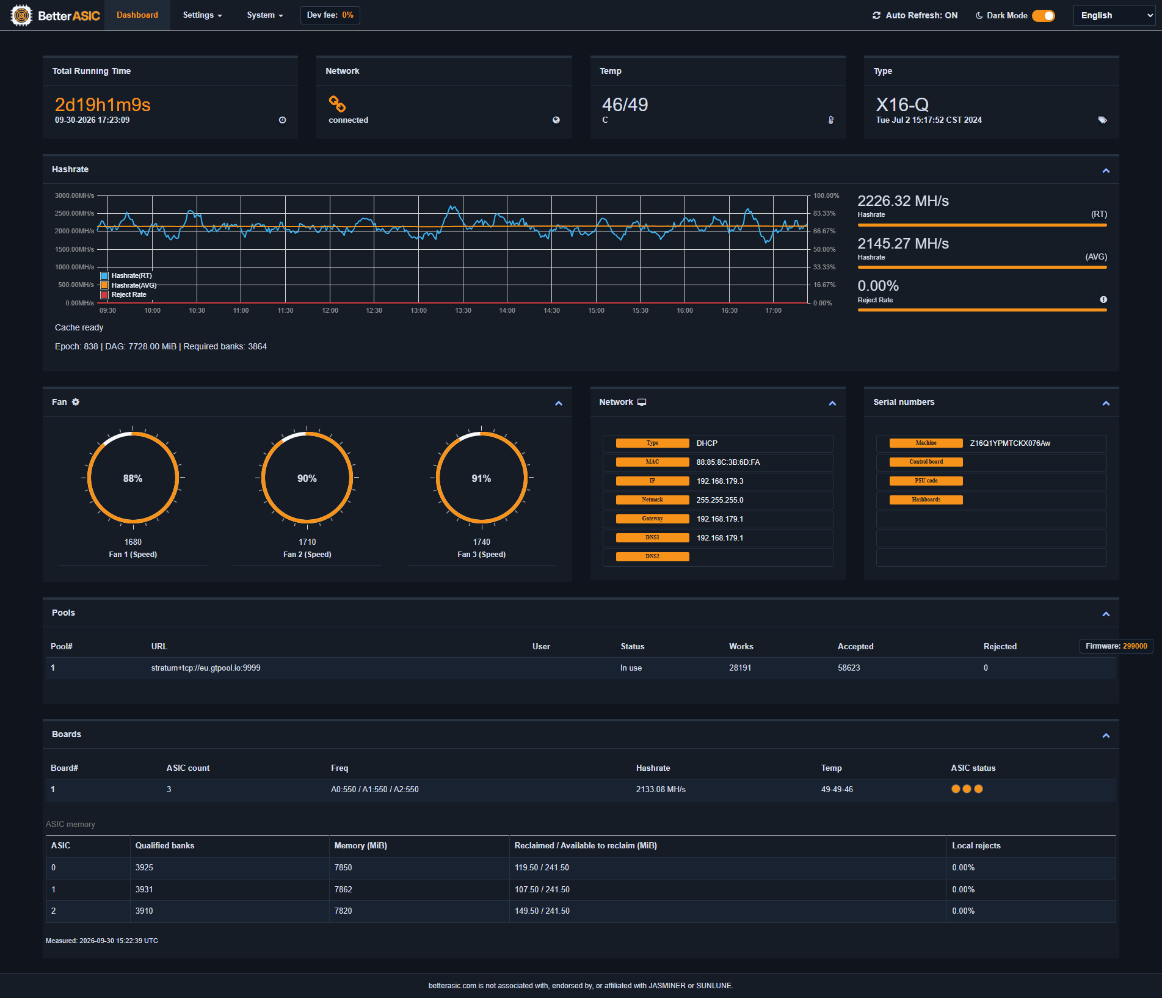This screenshot has width=1162, height=998.
Task: Open the Dashboard tab
Action: 137,15
